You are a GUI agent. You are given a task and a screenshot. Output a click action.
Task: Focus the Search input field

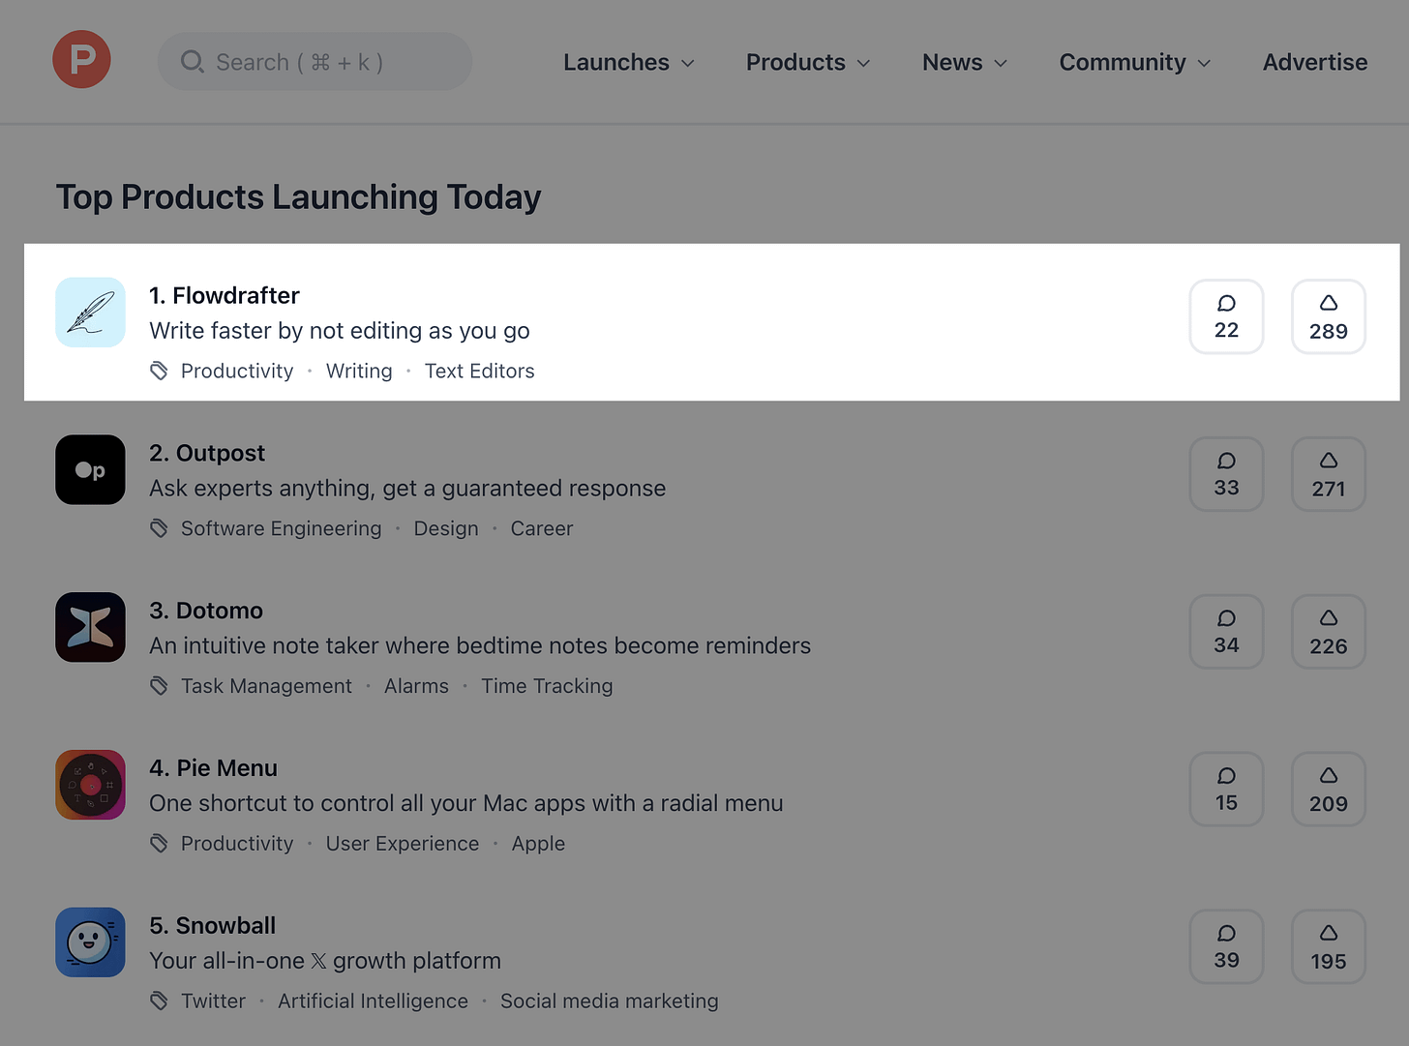[x=315, y=62]
